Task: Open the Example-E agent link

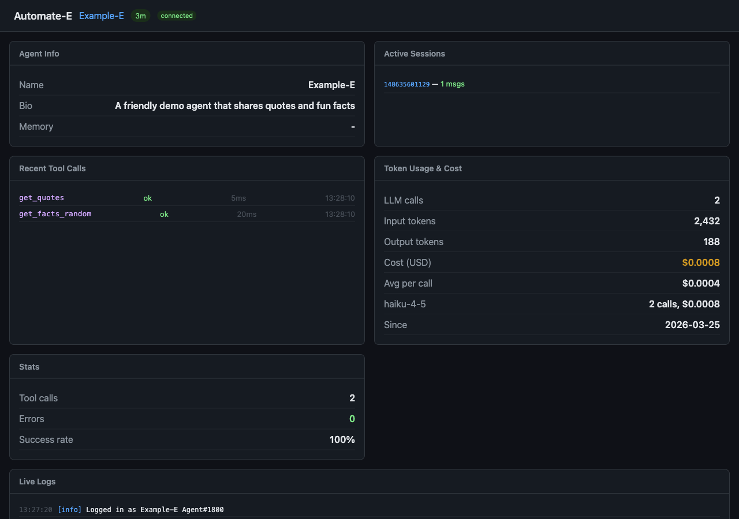Action: pos(102,16)
